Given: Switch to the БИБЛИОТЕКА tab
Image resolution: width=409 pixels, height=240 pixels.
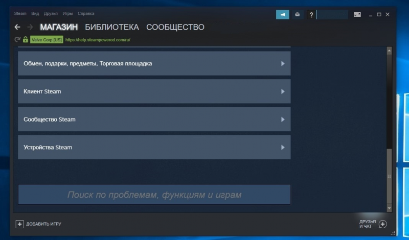Looking at the screenshot, I should point(112,27).
